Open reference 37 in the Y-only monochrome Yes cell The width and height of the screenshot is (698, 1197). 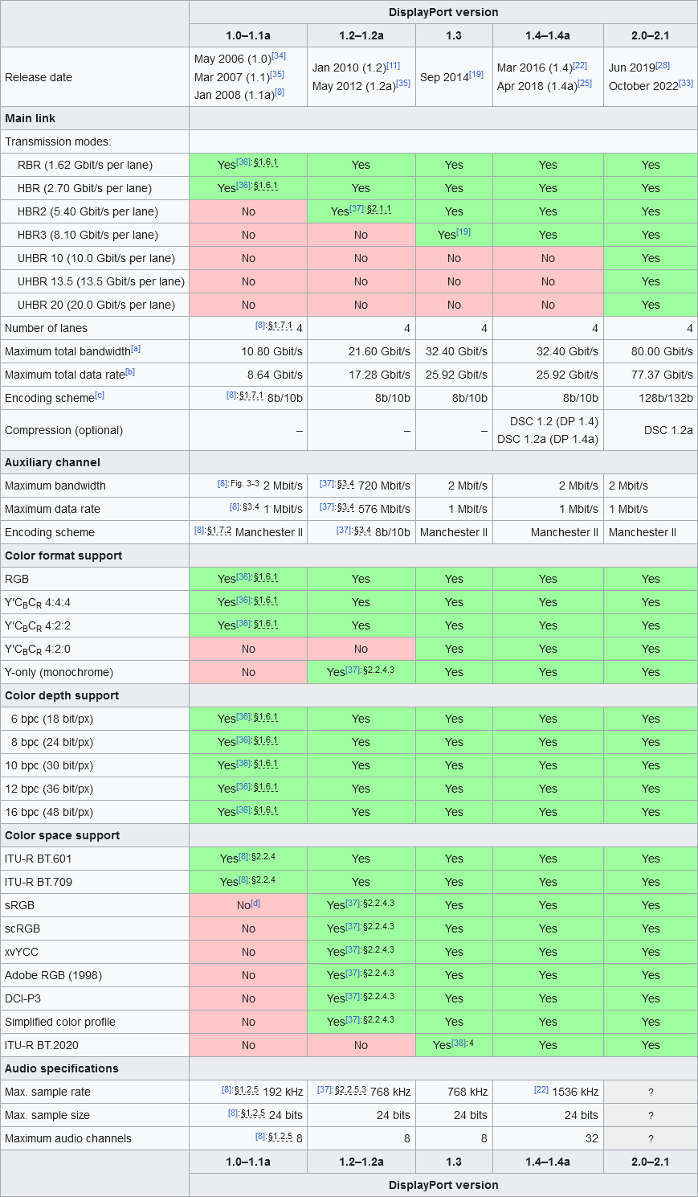click(x=353, y=669)
